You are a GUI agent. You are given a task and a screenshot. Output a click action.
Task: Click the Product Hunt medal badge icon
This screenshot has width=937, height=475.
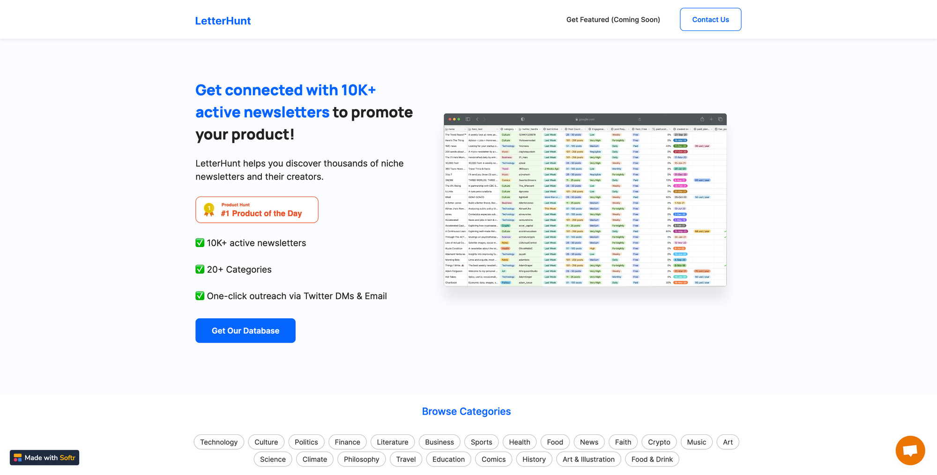click(x=209, y=210)
